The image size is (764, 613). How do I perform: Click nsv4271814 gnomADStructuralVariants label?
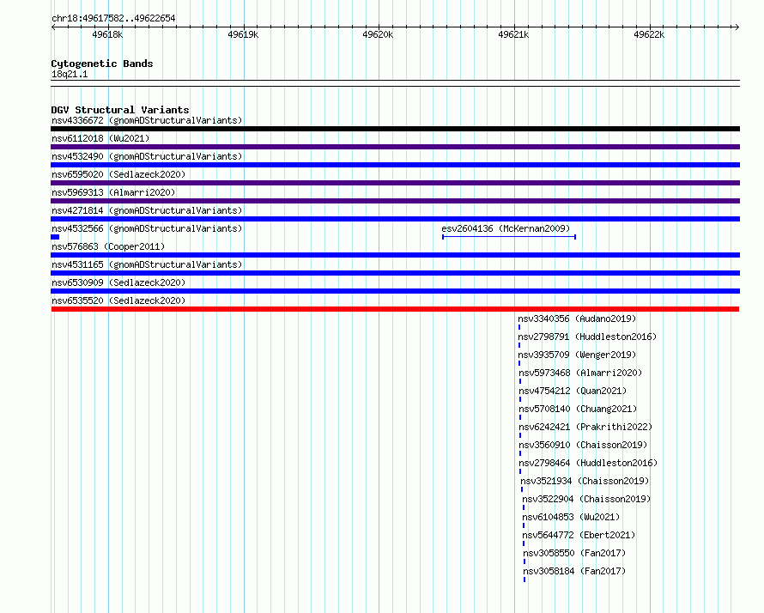[147, 210]
